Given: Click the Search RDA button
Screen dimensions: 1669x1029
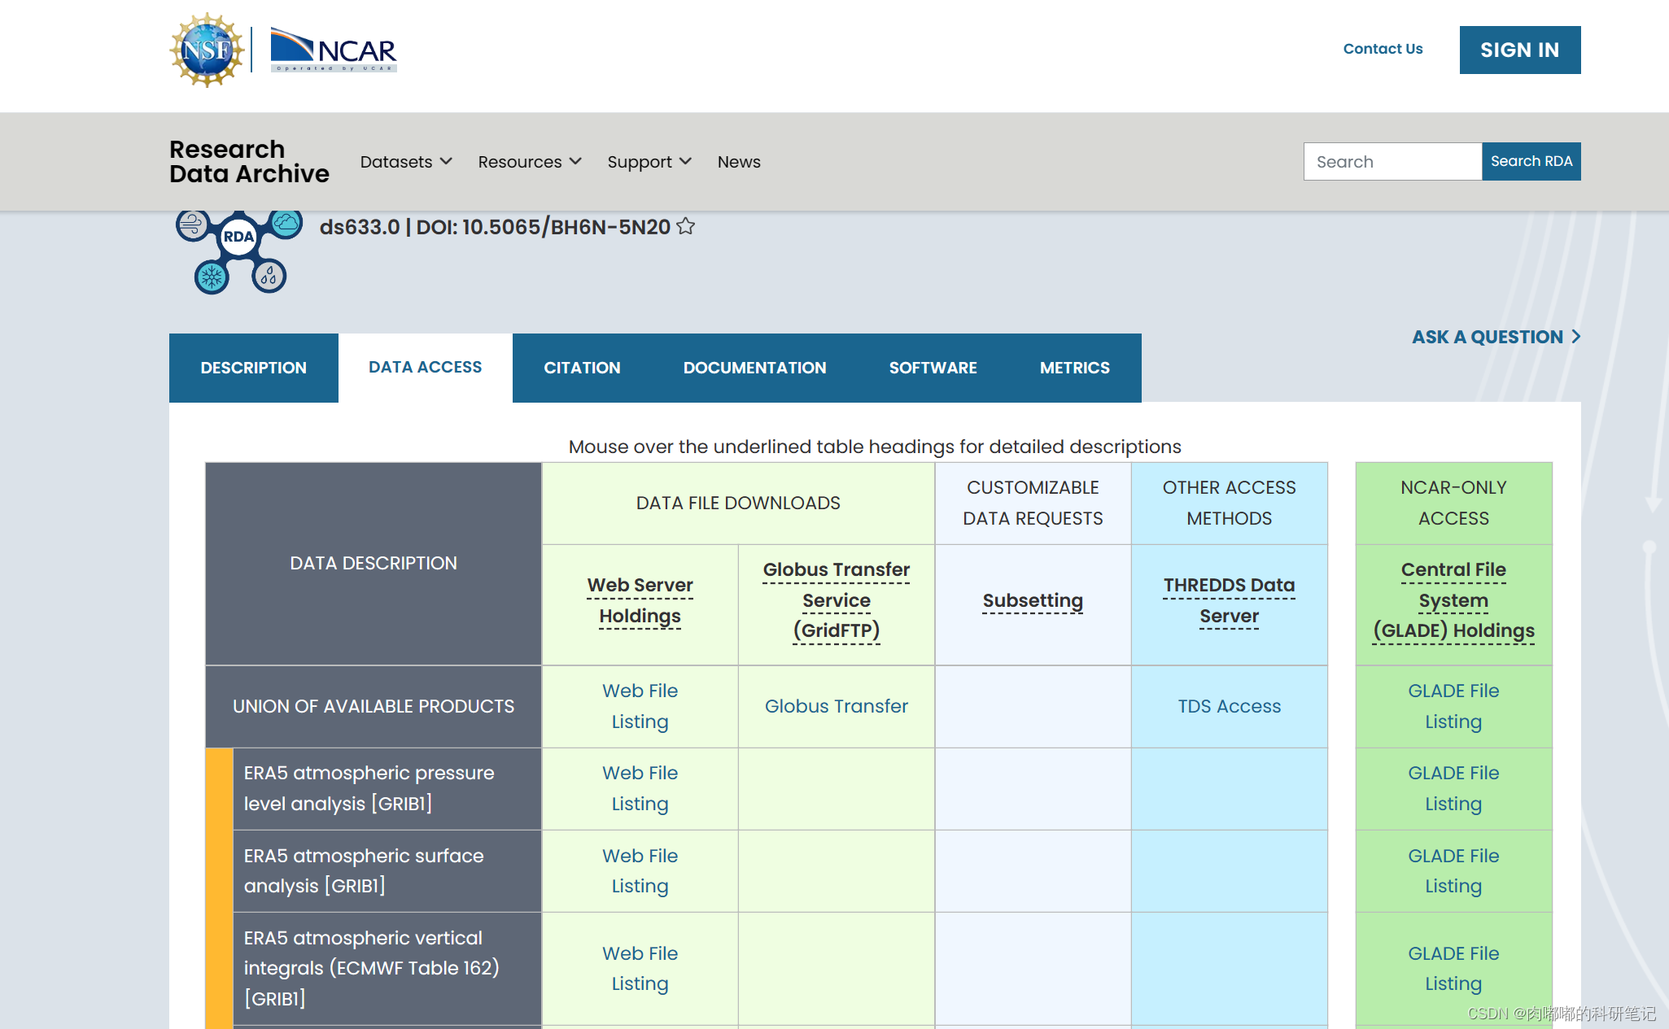Looking at the screenshot, I should click(1531, 161).
